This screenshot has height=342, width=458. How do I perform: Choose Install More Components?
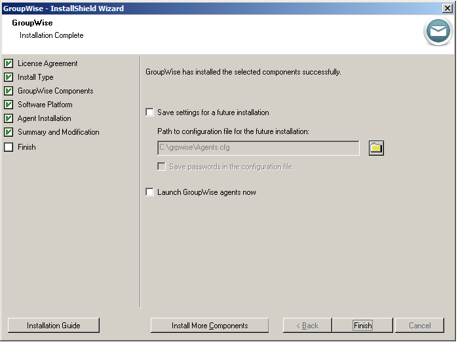(210, 326)
